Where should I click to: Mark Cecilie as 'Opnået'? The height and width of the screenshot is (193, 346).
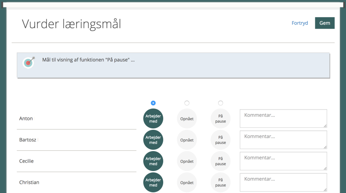(187, 161)
